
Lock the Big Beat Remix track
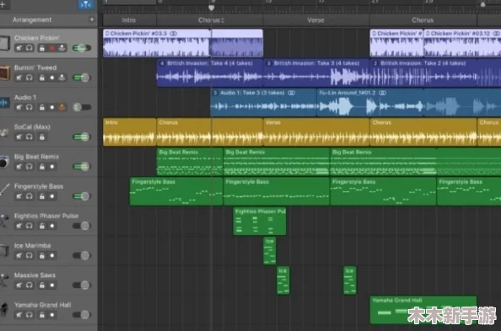(x=42, y=167)
